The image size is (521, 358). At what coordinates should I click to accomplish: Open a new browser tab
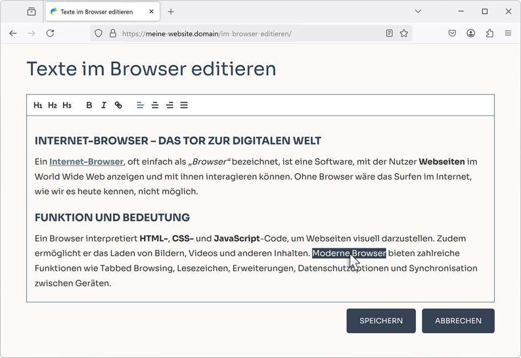tap(171, 11)
